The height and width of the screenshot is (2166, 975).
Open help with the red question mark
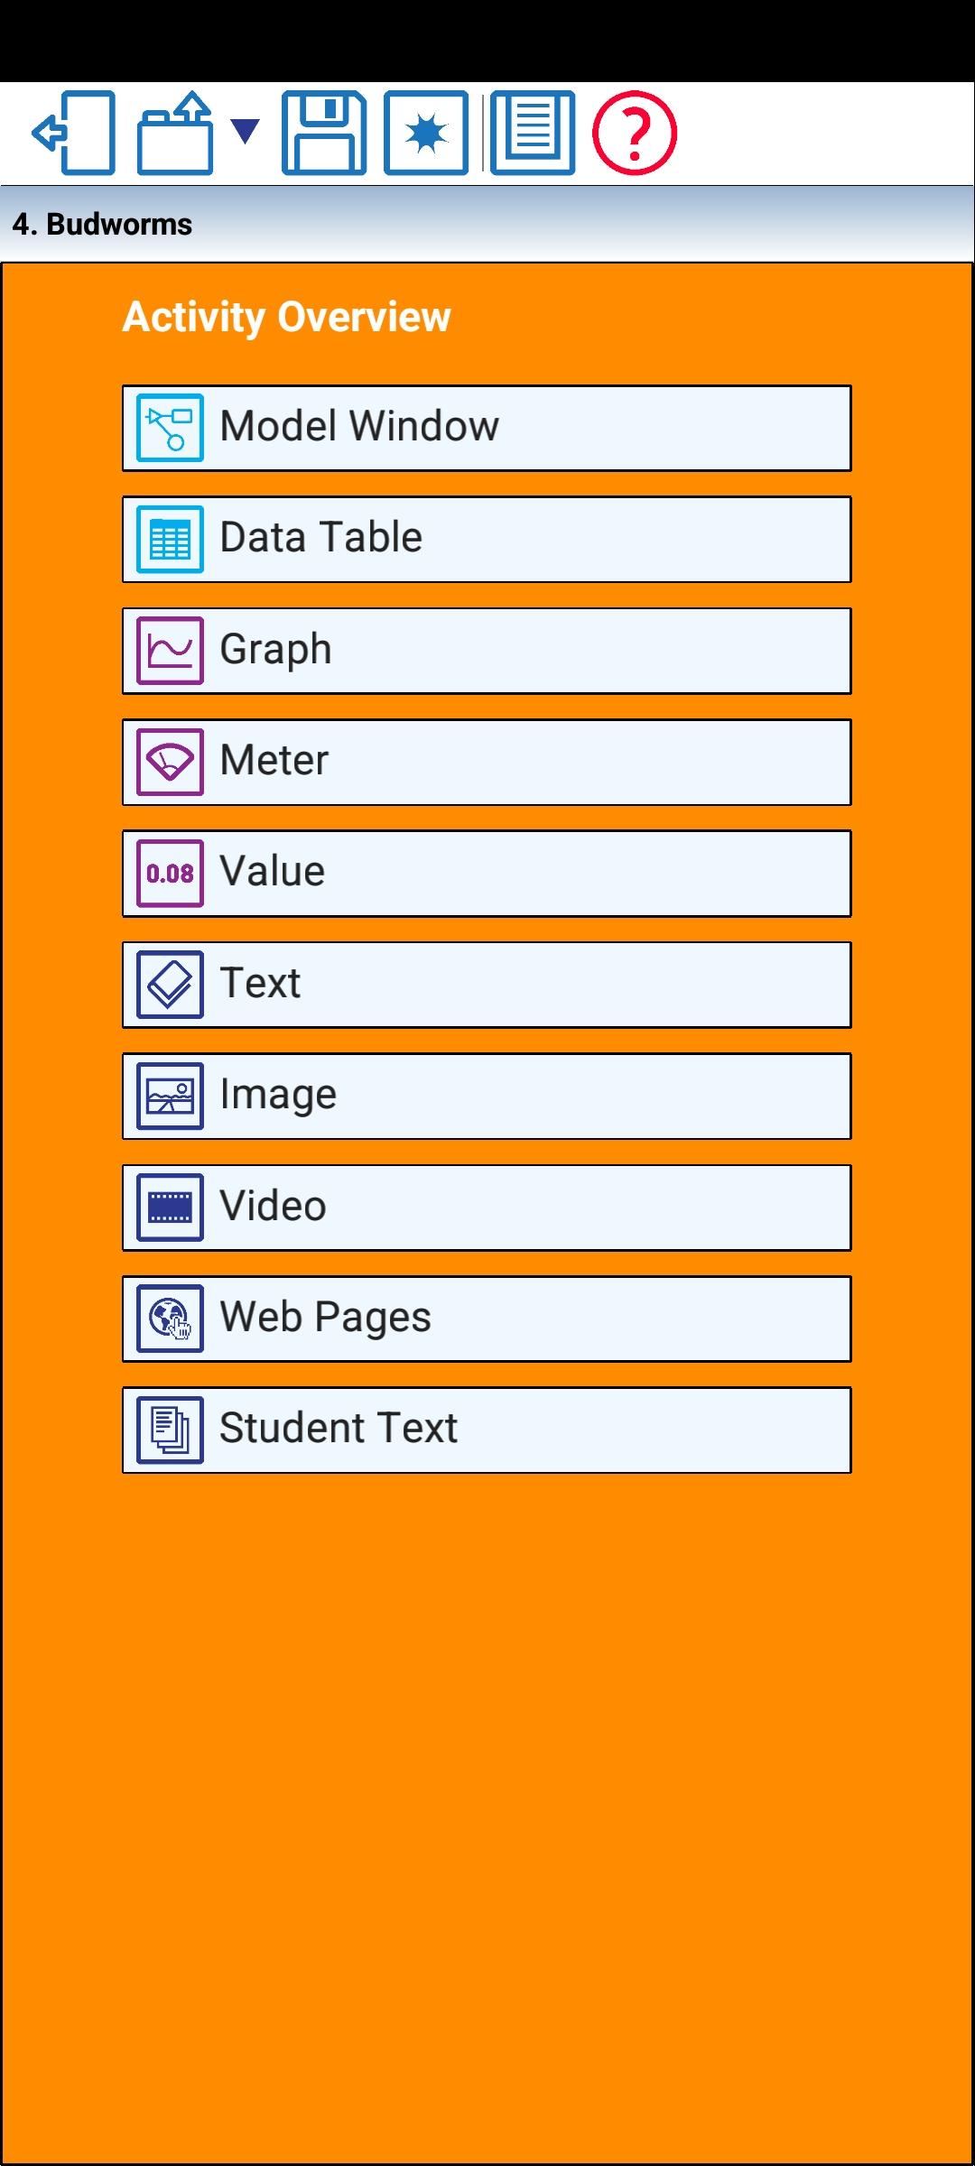pyautogui.click(x=634, y=133)
